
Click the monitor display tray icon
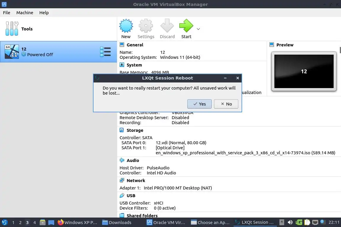pyautogui.click(x=315, y=222)
